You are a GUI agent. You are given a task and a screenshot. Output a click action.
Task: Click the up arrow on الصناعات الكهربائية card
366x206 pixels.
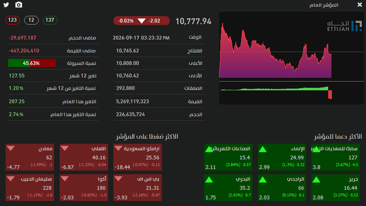(209, 150)
